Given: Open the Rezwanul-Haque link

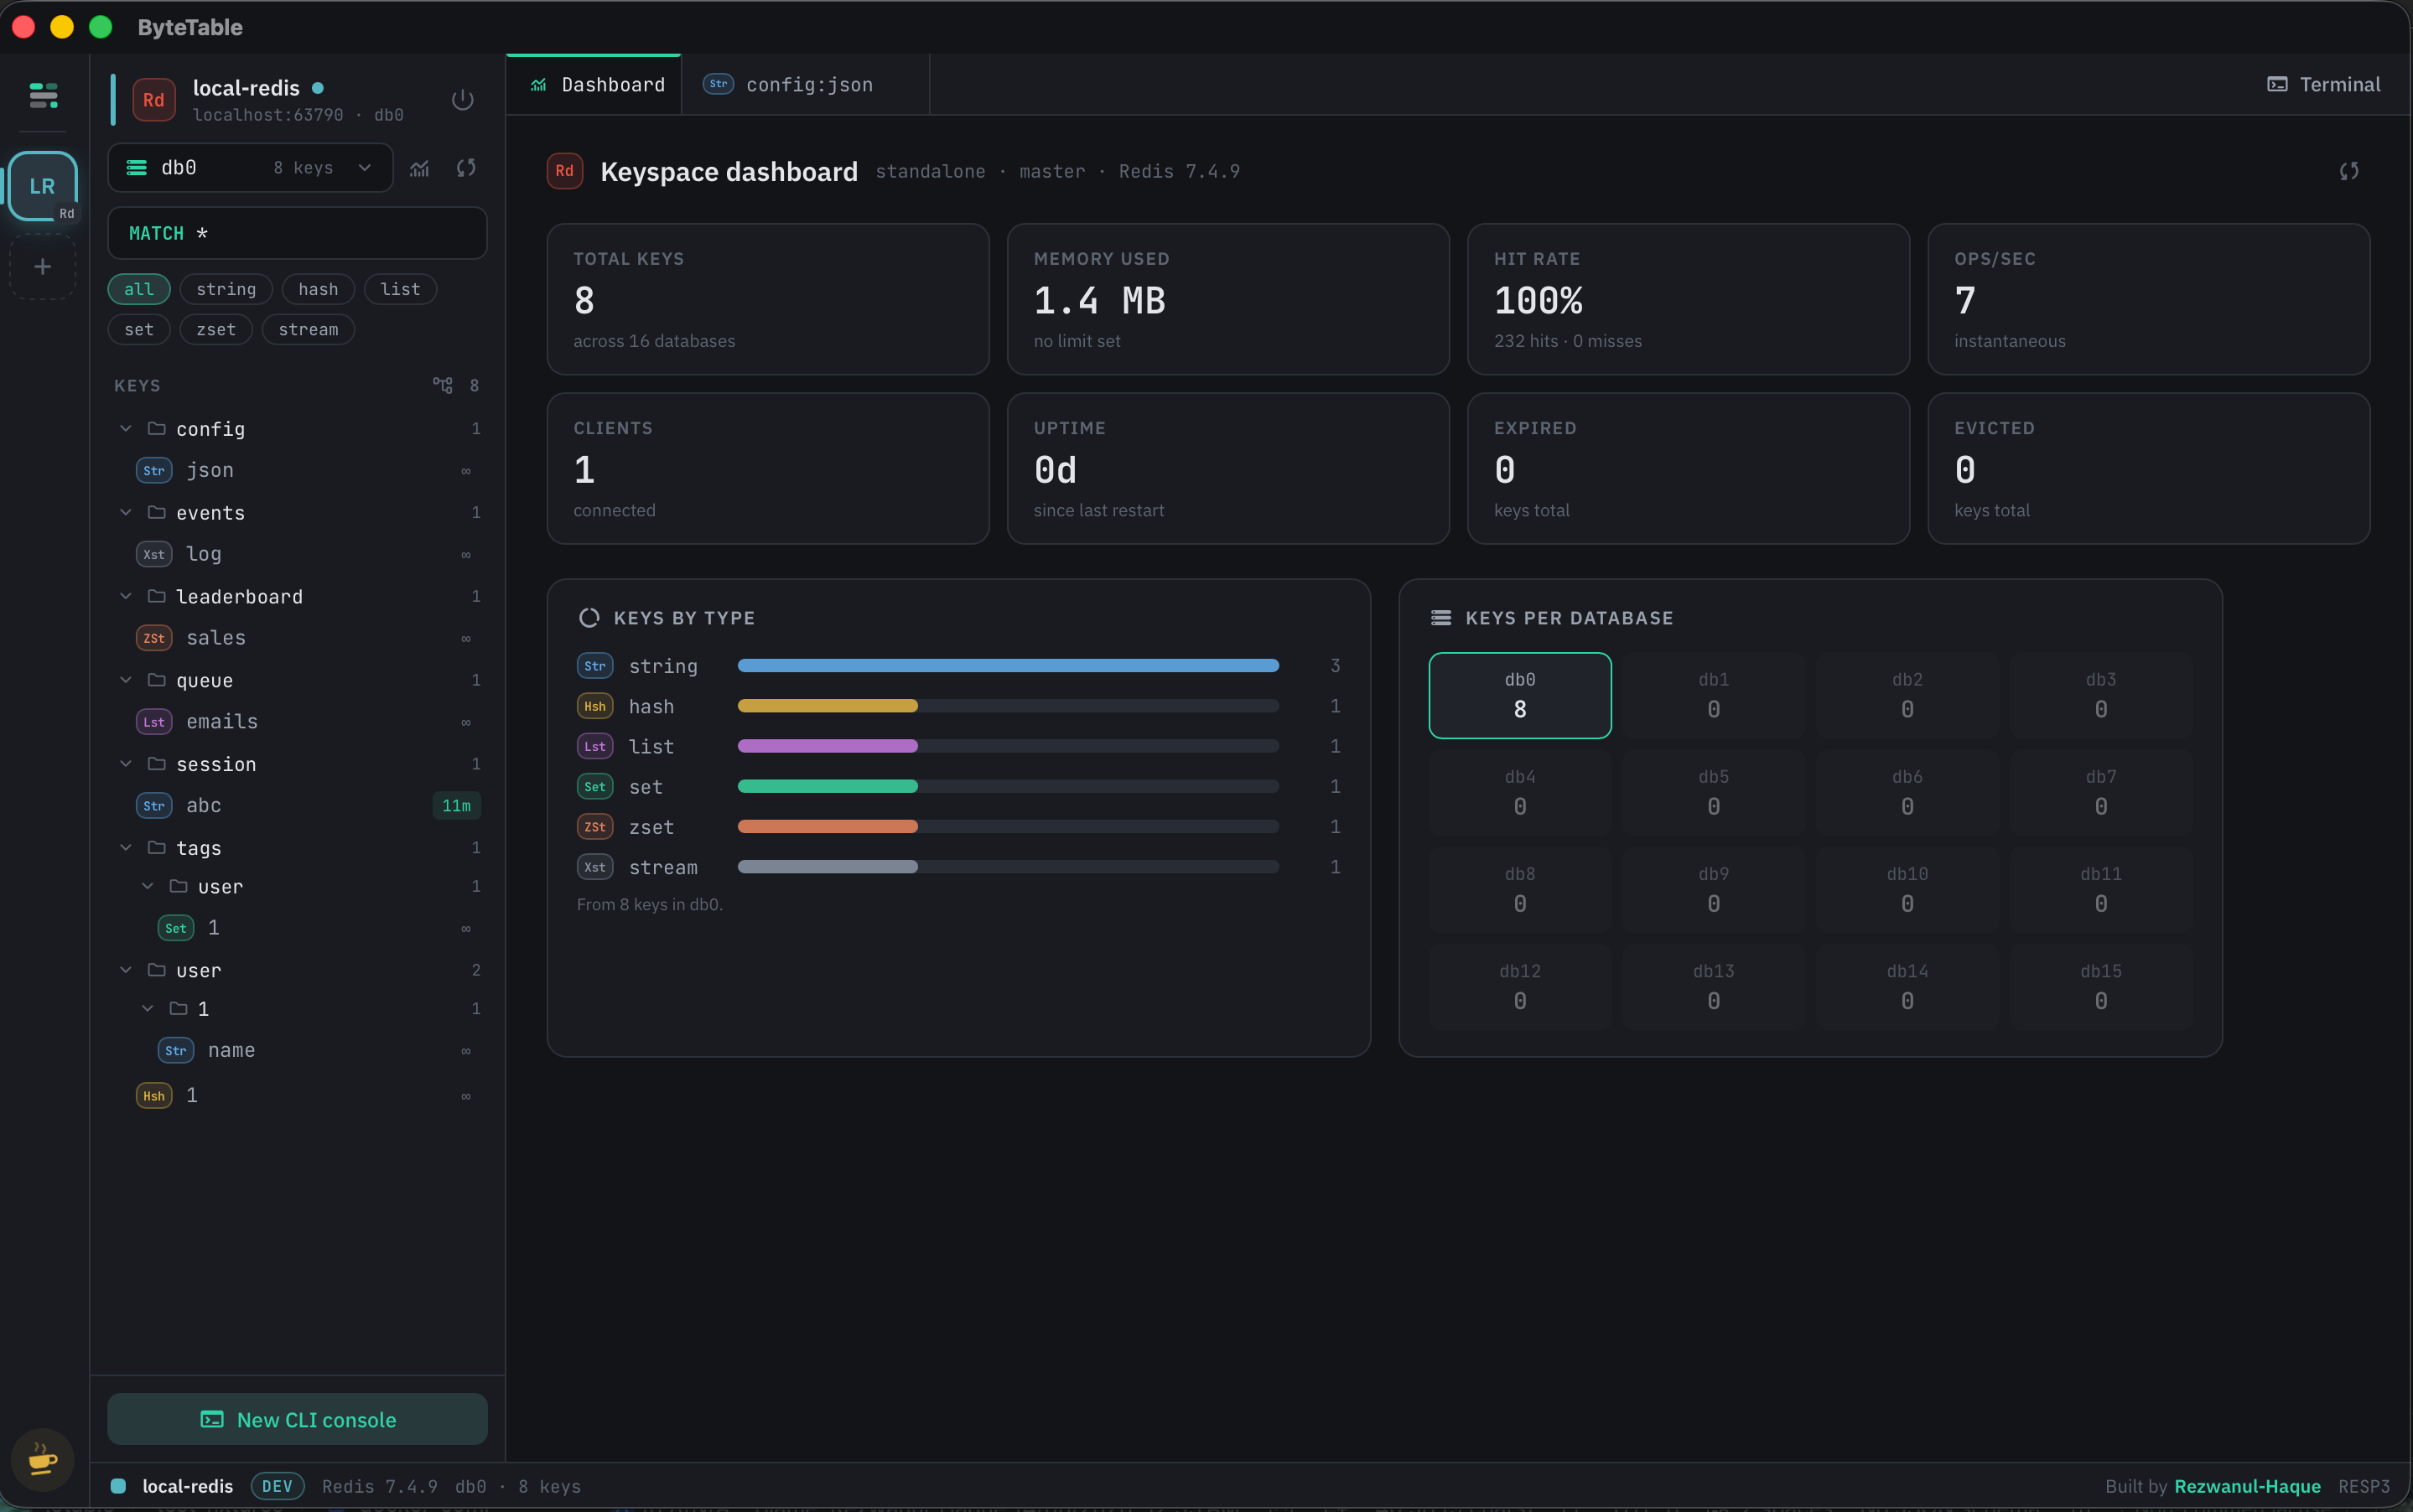Looking at the screenshot, I should pos(2247,1486).
